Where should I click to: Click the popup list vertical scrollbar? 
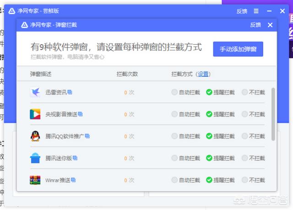273,114
